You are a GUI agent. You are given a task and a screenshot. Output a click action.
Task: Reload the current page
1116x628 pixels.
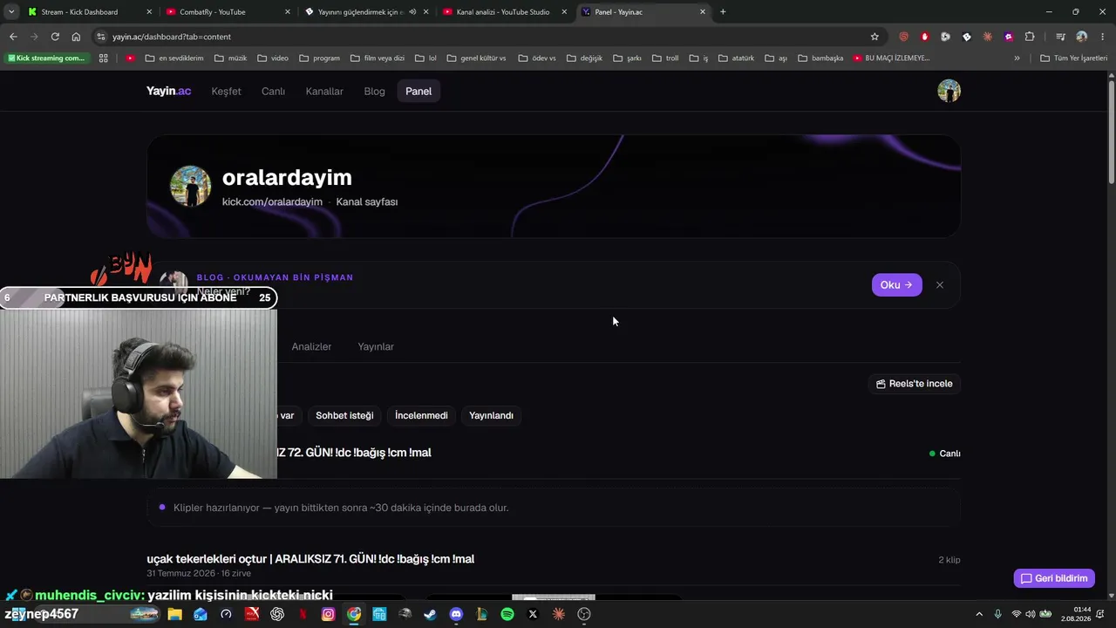pyautogui.click(x=55, y=37)
